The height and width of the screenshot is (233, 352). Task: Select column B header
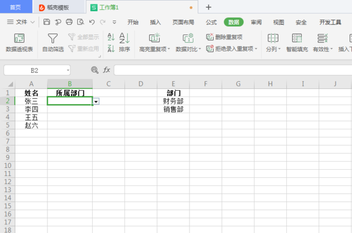click(x=70, y=84)
